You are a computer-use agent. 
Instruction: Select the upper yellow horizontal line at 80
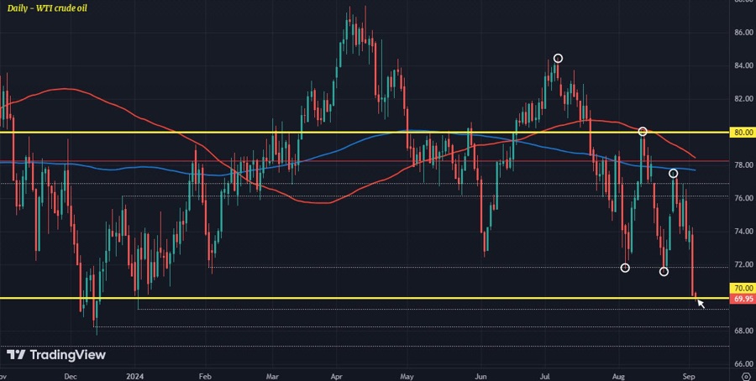coord(252,132)
